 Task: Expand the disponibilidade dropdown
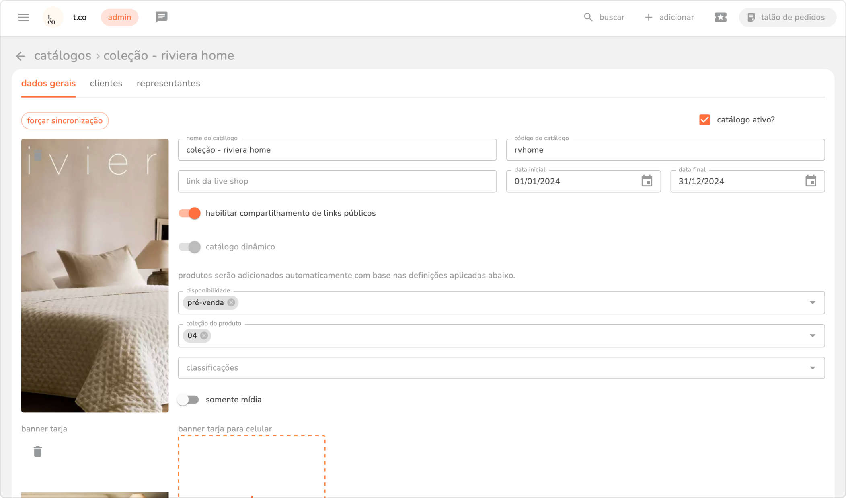(812, 302)
